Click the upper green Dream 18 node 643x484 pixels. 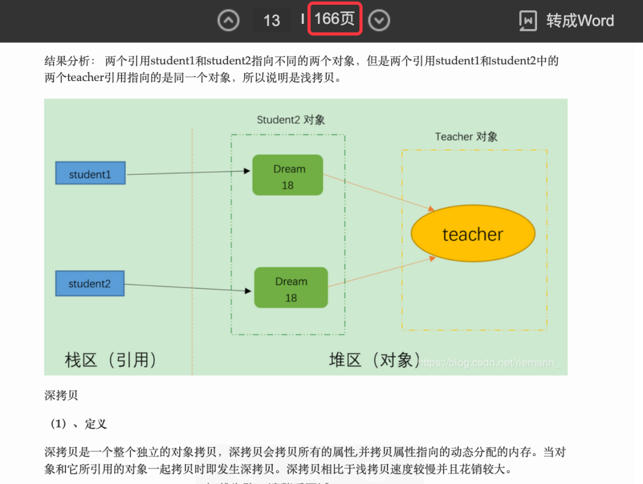(288, 174)
